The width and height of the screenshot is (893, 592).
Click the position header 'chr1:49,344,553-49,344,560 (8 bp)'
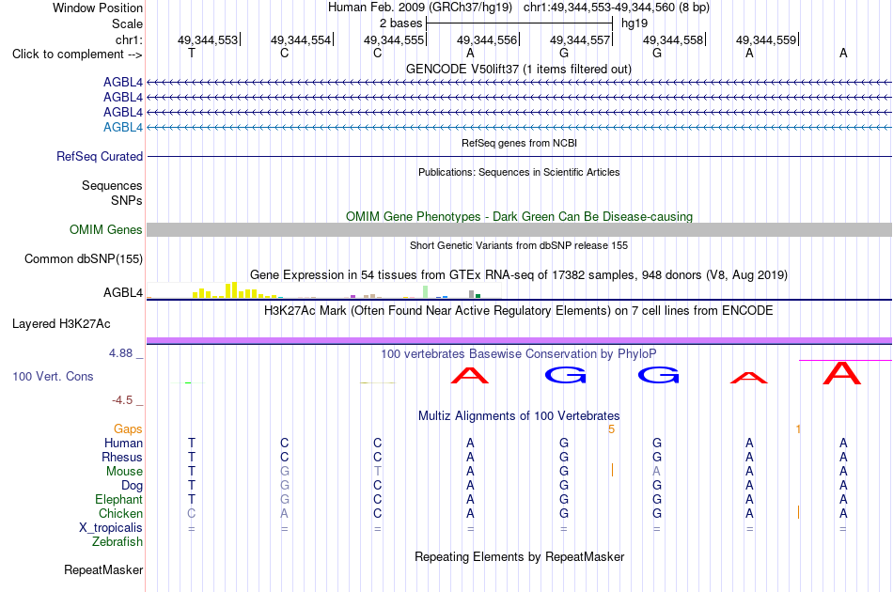[617, 8]
